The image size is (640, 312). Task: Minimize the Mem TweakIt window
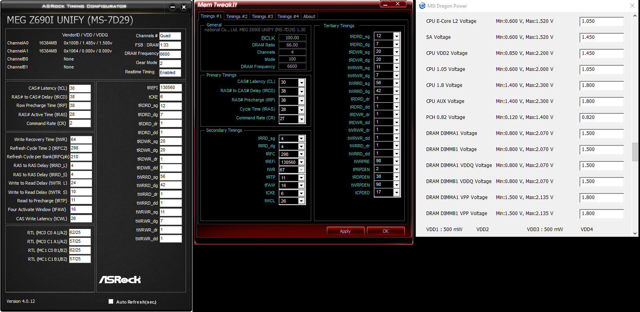[385, 4]
